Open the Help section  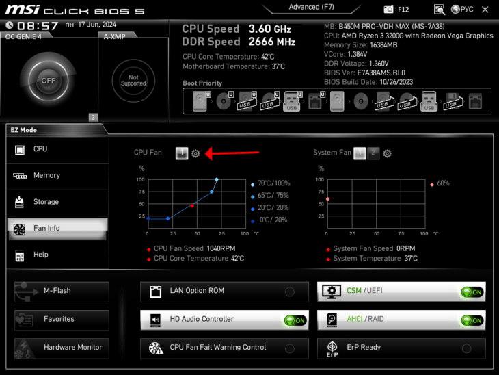coord(57,255)
